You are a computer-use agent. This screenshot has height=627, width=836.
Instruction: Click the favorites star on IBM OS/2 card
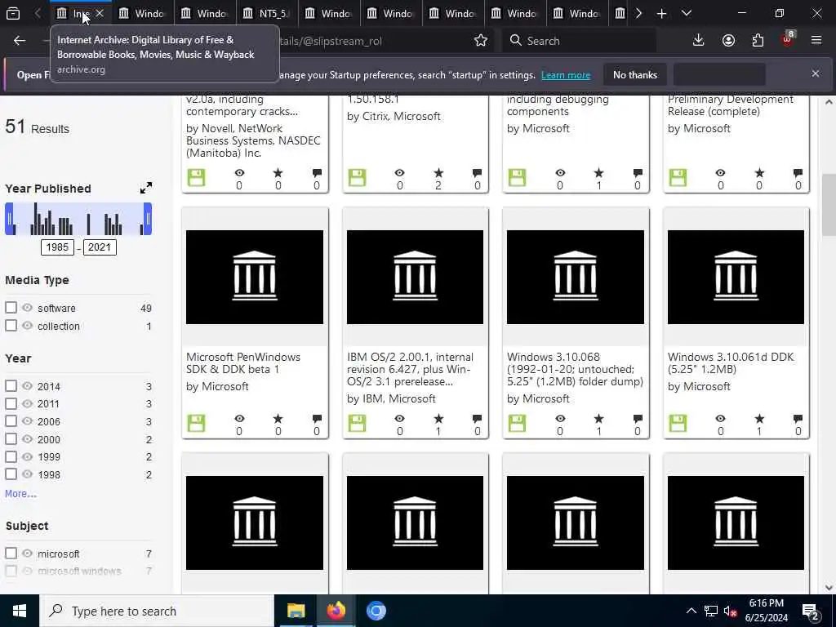[x=438, y=419]
